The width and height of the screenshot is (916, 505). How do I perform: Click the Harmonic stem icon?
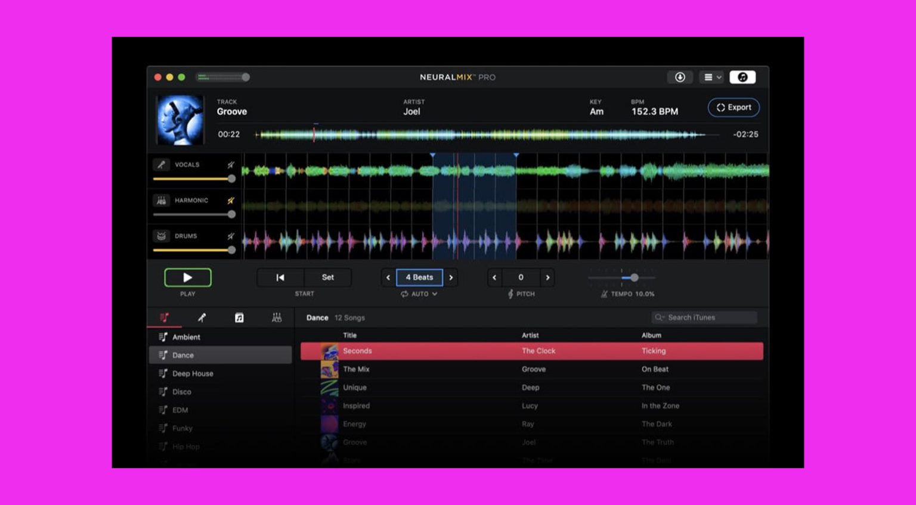coord(162,201)
